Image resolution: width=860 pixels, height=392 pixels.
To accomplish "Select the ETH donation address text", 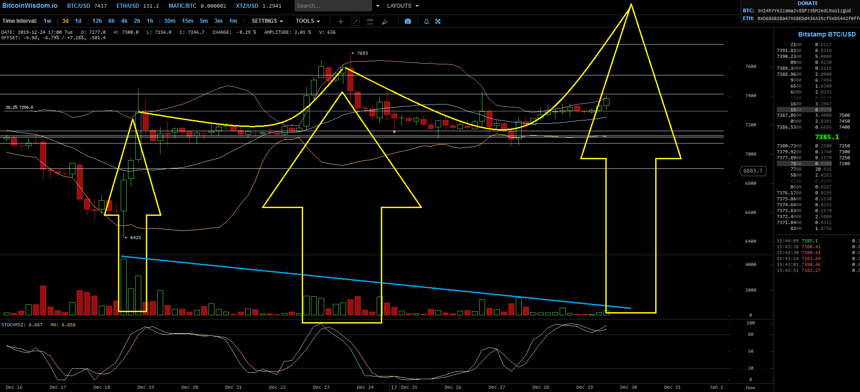I will point(808,19).
